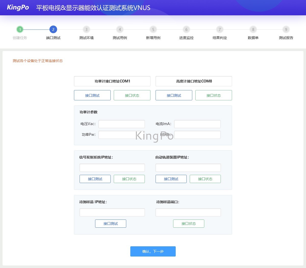Focus the 电压Vac input field
Screen dimensions: 306x268
coord(122,124)
